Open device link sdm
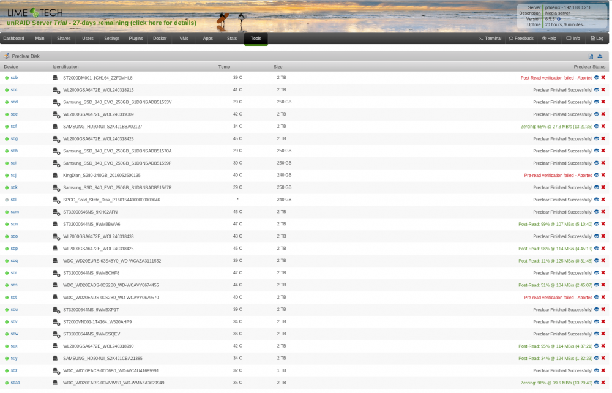This screenshot has width=612, height=393. (15, 212)
